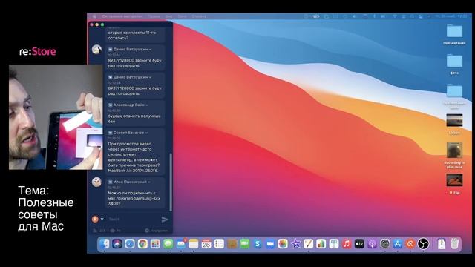Image resolution: width=475 pixels, height=267 pixels.
Task: Open Google Chrome in the Dock
Action: pyautogui.click(x=142, y=244)
